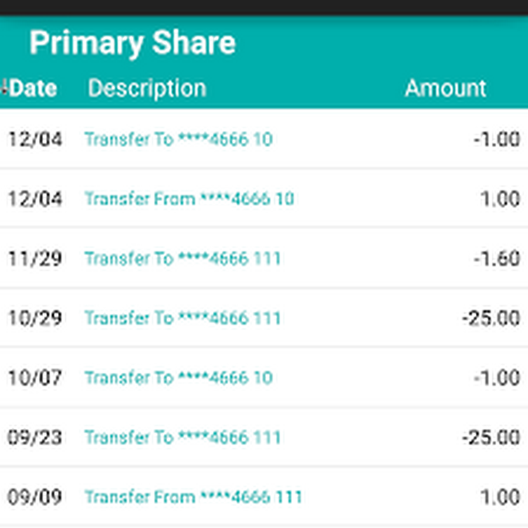Click the Description column header
528x528 pixels.
(x=147, y=89)
